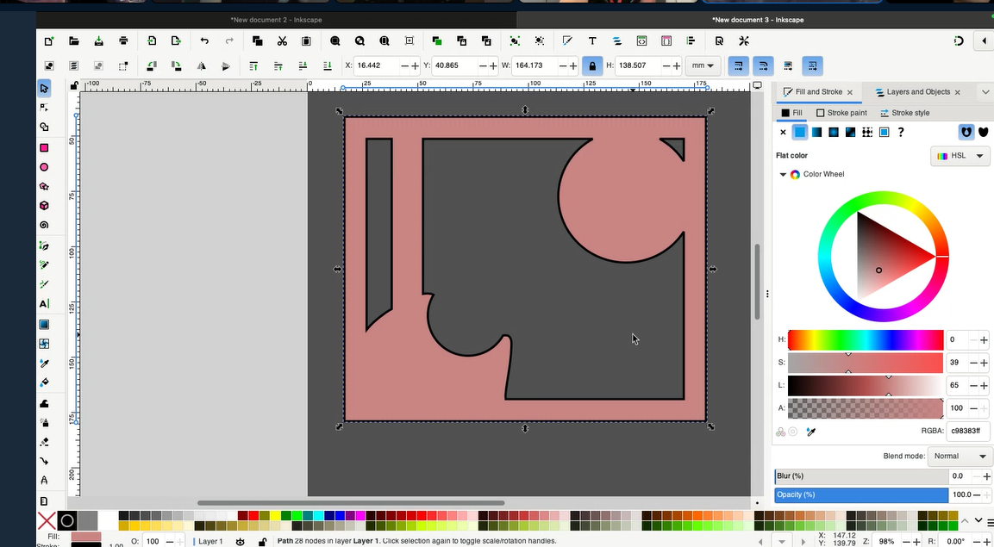Toggle Layer 1 visibility eye in status bar
Image resolution: width=994 pixels, height=547 pixels.
click(241, 541)
